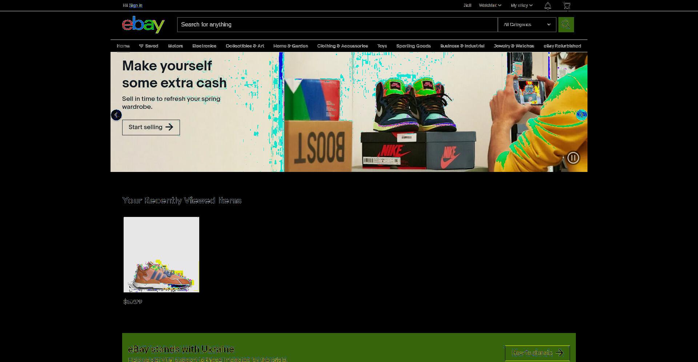
Task: Select the Home tab
Action: pyautogui.click(x=123, y=46)
